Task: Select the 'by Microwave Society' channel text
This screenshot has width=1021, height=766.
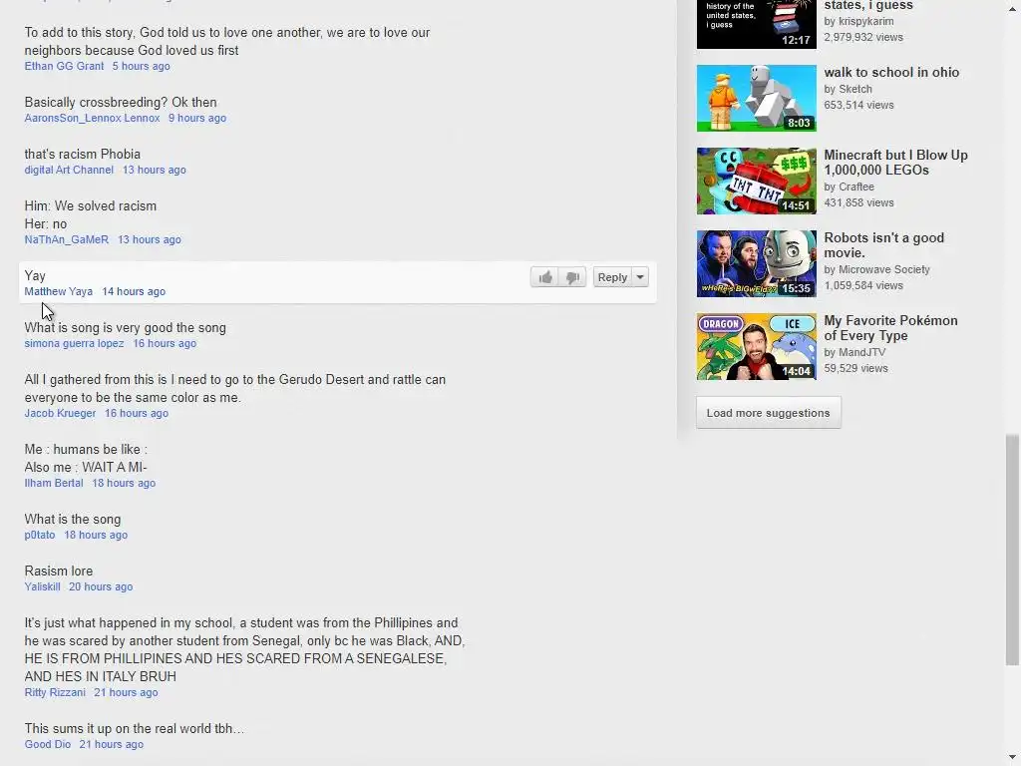Action: [x=876, y=269]
